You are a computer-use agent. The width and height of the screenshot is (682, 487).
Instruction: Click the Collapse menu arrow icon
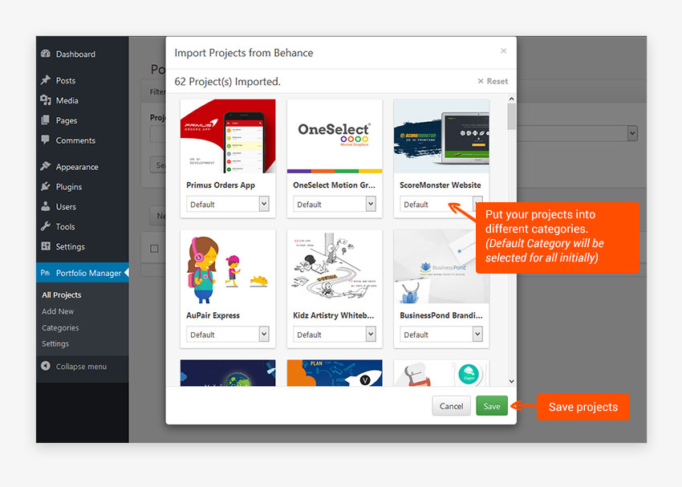[46, 367]
